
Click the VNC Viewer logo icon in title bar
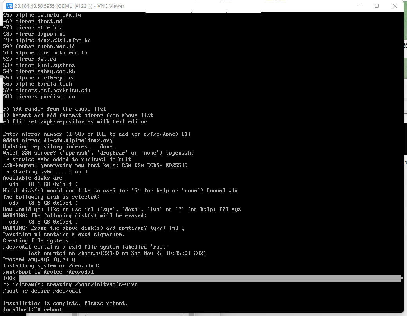[9, 6]
